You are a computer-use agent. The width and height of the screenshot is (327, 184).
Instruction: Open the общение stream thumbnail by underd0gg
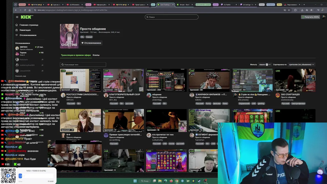tap(166, 80)
